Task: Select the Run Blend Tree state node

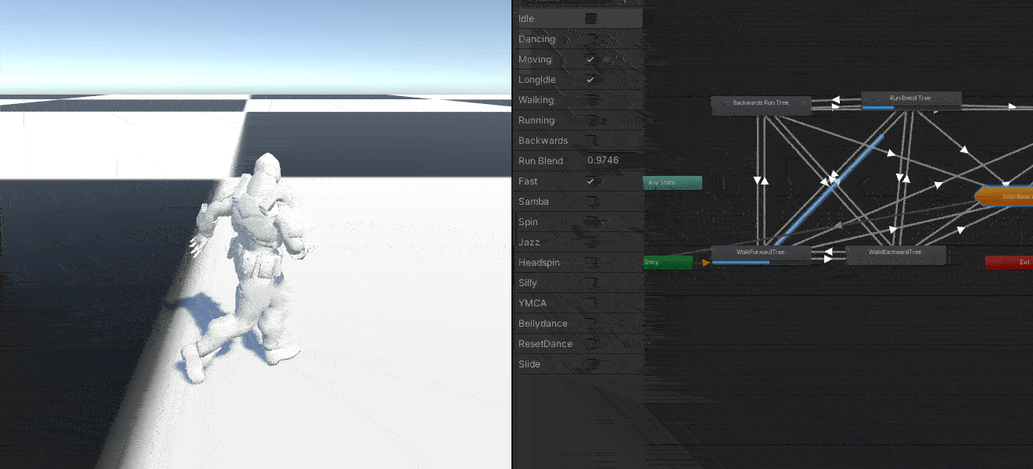Action: pos(911,100)
